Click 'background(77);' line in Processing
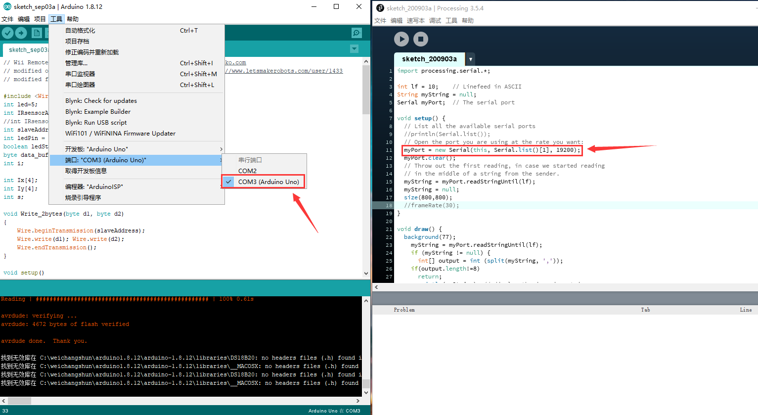Image resolution: width=758 pixels, height=415 pixels. [430, 237]
